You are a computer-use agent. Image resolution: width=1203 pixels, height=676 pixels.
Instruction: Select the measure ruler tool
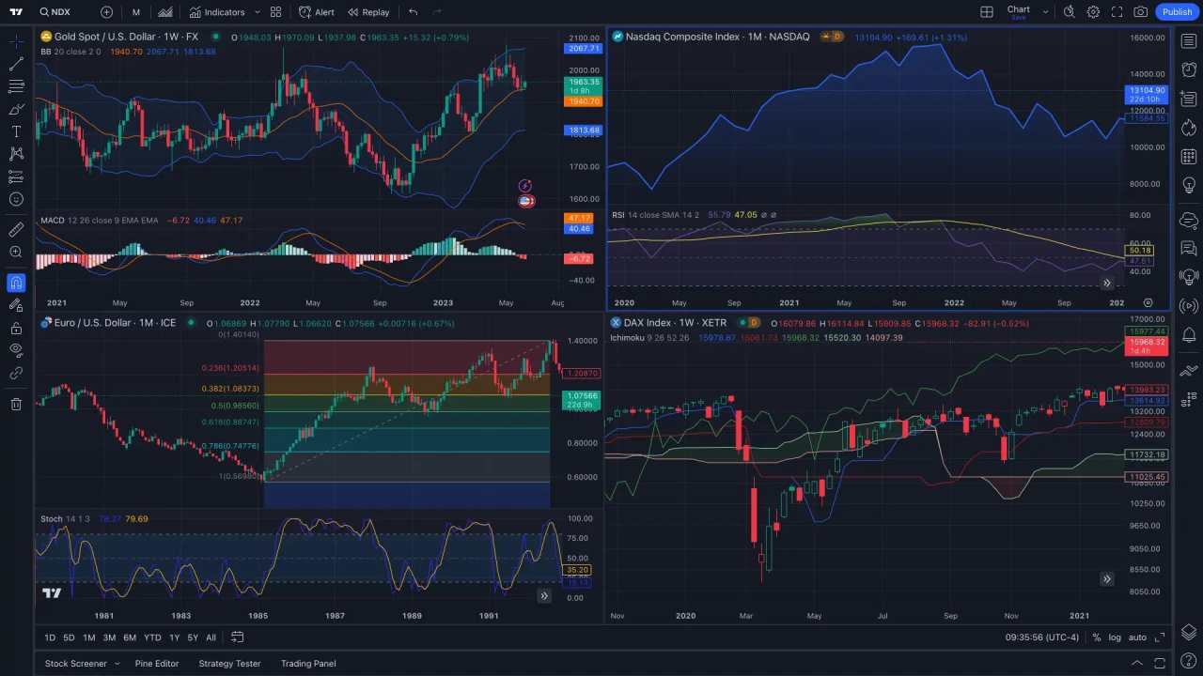16,228
